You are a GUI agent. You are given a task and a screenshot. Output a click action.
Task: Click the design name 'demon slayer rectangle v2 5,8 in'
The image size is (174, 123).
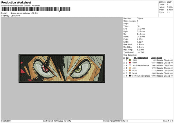24,13
